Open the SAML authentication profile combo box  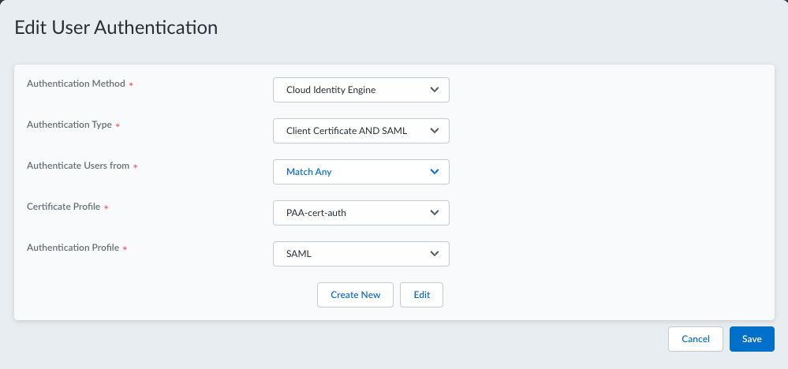point(360,254)
